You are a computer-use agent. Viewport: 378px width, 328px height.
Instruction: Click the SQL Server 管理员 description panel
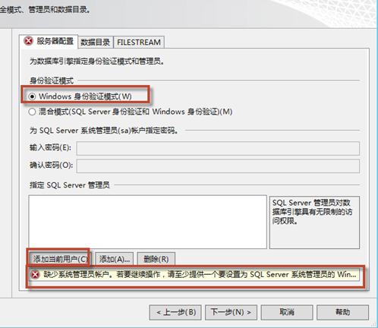tap(314, 222)
